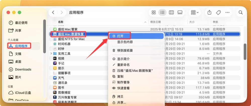Choose 压缩 "盛炫 Mac 数据恢复" menu item

pyautogui.click(x=136, y=71)
